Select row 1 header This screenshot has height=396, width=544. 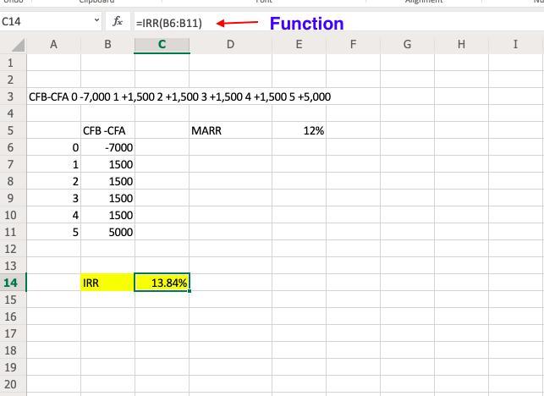point(13,63)
